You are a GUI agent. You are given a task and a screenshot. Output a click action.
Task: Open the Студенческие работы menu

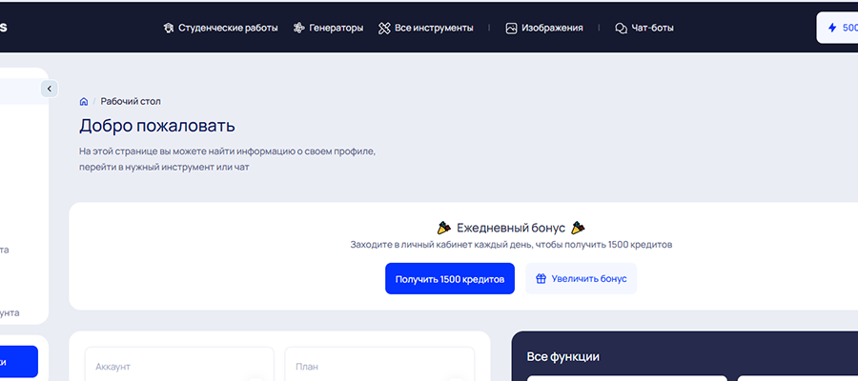(x=220, y=28)
